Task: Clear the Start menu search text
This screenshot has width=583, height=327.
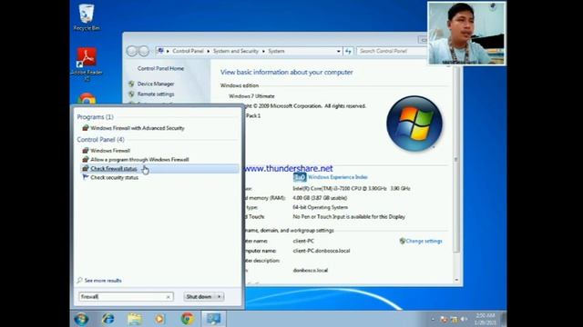Action: 168,297
